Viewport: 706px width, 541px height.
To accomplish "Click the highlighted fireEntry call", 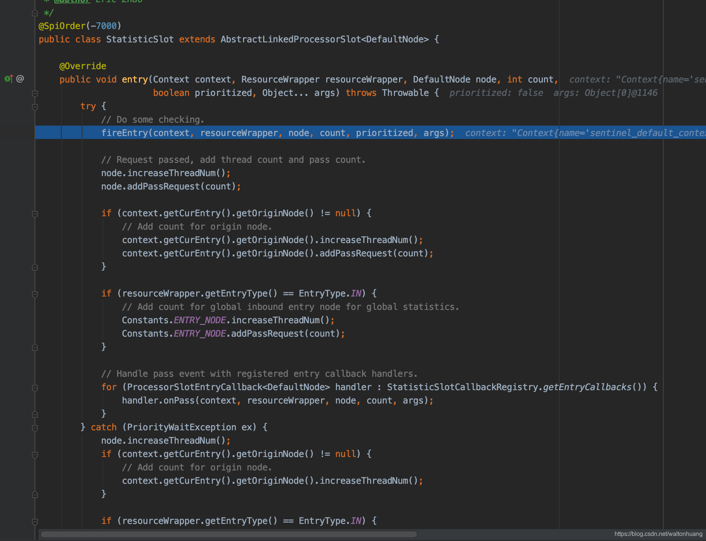I will 278,133.
